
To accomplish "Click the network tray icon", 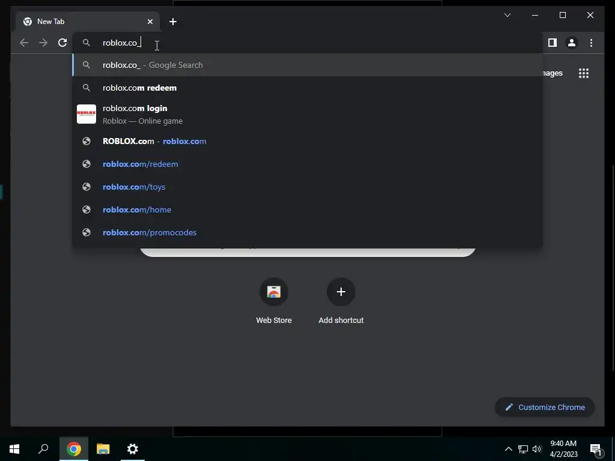I will (523, 449).
